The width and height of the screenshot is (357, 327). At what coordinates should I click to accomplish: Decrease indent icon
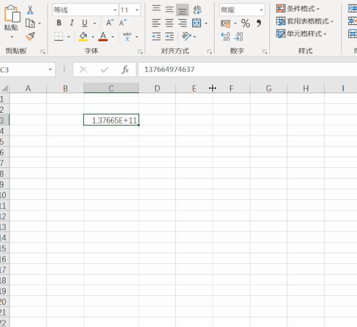[x=156, y=36]
